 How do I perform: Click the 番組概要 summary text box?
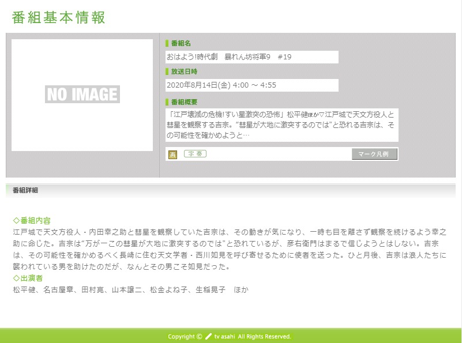click(x=281, y=125)
